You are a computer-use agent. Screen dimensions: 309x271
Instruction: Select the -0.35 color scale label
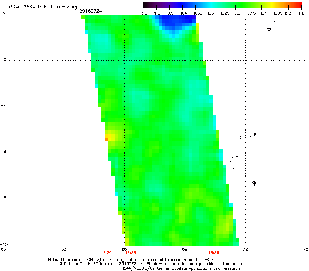(196, 13)
